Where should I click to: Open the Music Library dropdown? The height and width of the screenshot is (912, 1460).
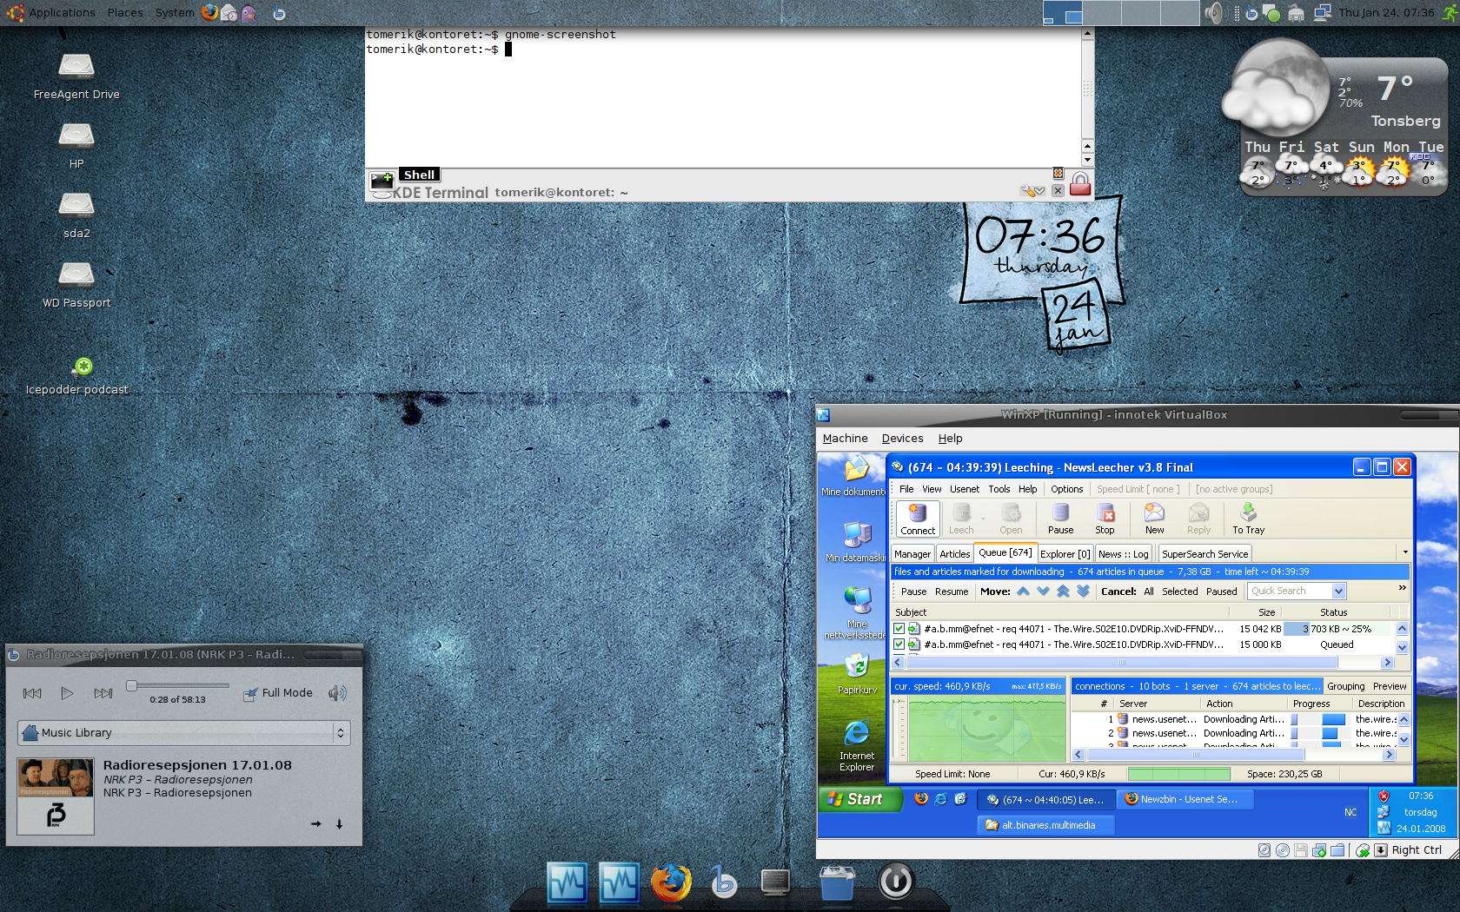(183, 733)
